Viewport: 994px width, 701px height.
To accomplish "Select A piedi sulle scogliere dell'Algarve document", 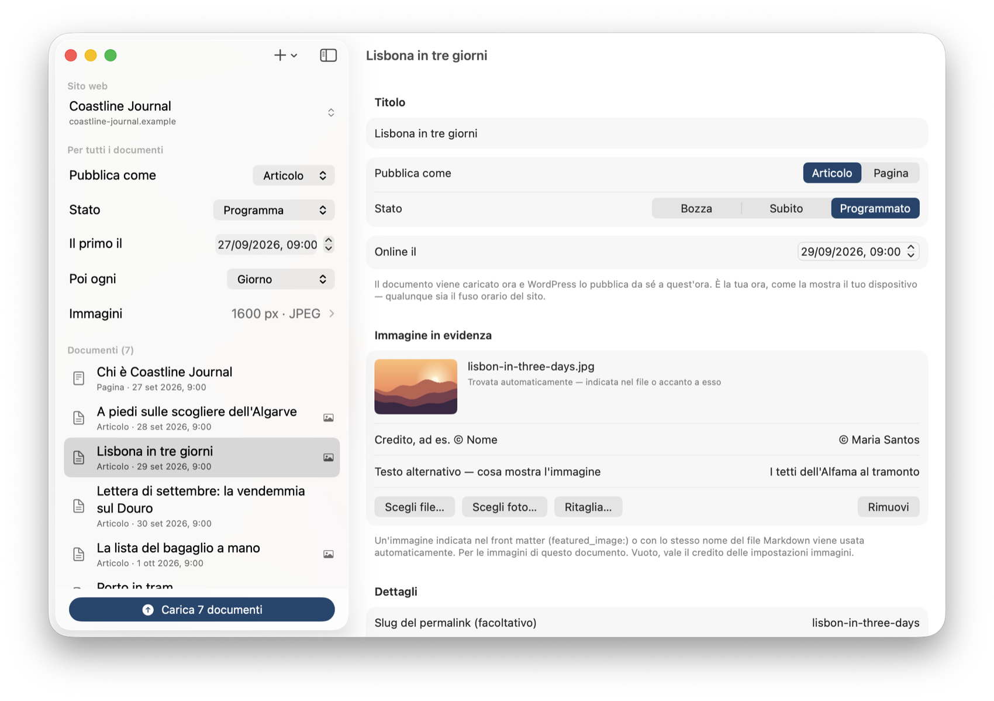I will (x=202, y=418).
